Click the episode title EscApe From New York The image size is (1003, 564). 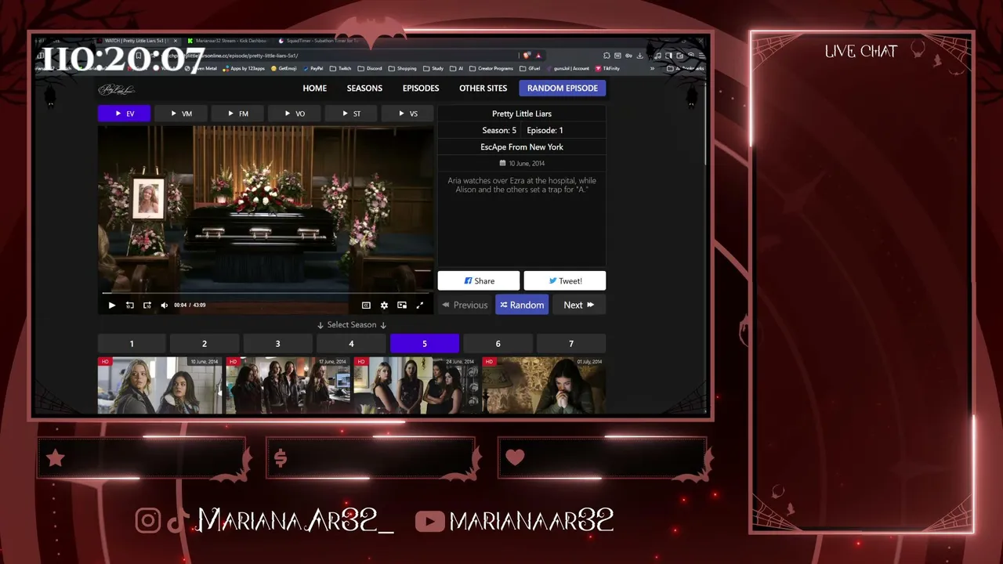522,147
